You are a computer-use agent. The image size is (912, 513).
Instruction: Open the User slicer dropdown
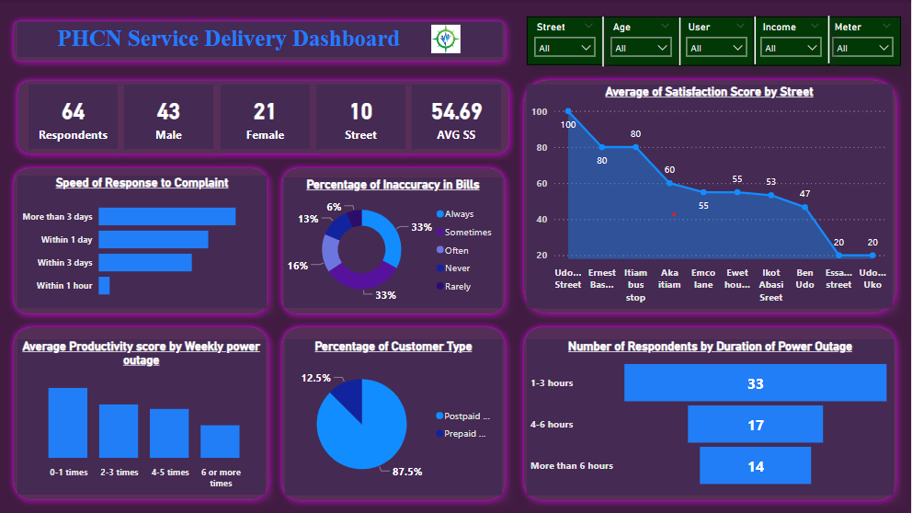coord(716,48)
